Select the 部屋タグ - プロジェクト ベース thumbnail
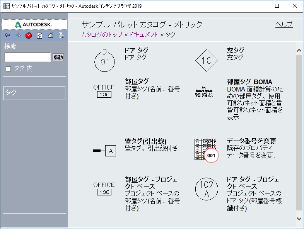304x229 pixels. tap(104, 189)
